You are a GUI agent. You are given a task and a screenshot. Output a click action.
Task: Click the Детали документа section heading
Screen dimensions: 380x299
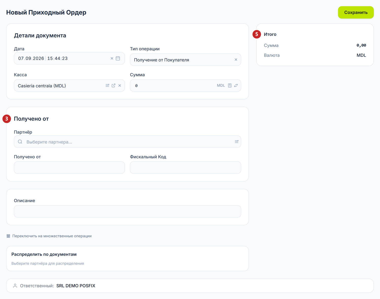[40, 35]
